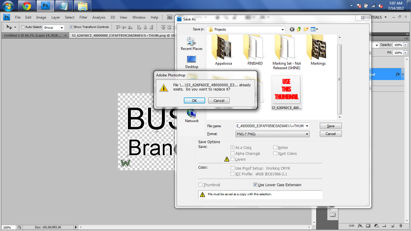Screen dimensions: 411x231
Task: Open Marking Set - Not Released (SHINE) folder
Action: 287,52
